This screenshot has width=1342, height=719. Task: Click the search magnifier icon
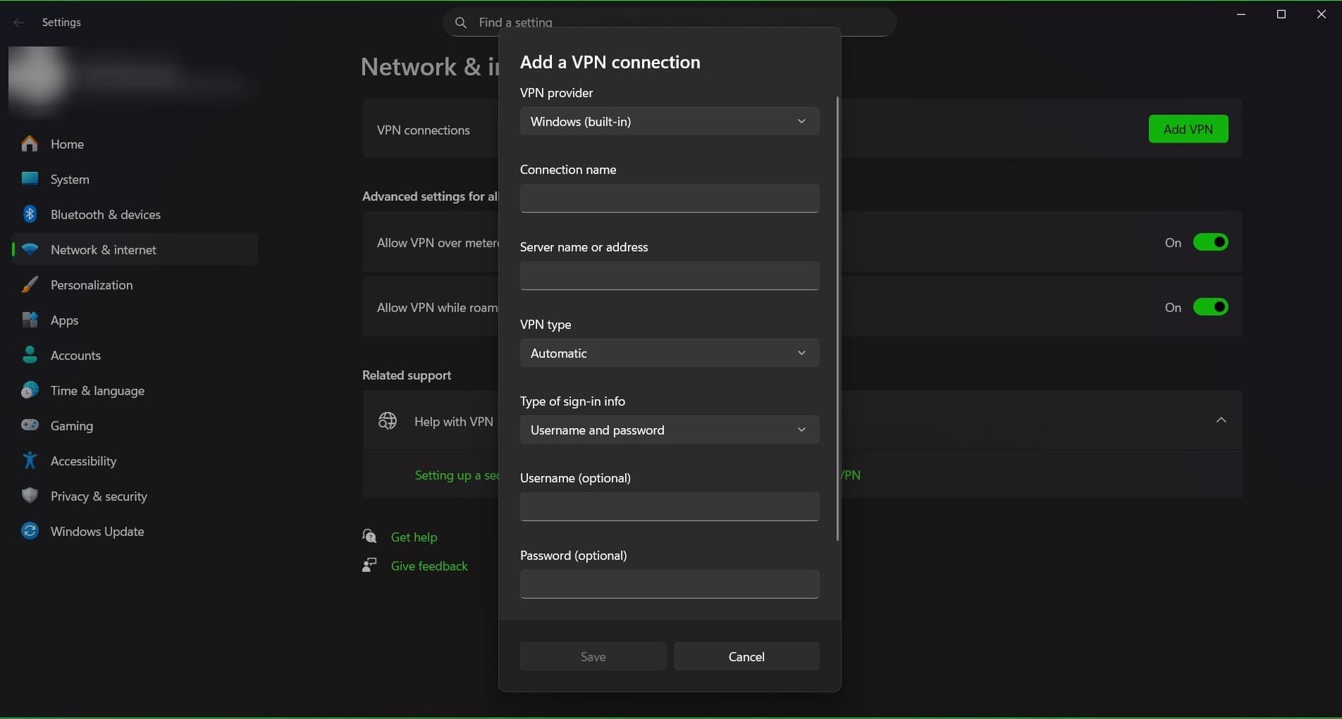460,22
